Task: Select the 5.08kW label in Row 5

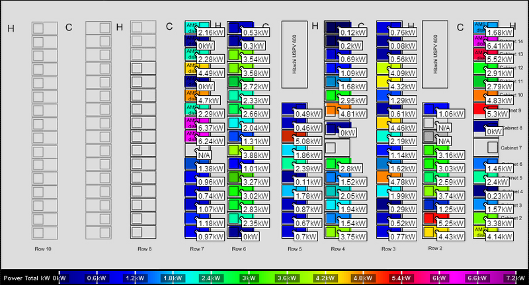Action: [307, 142]
